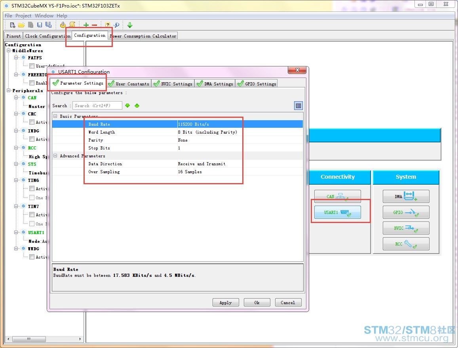This screenshot has height=348, width=458.
Task: Collapse the FATFS tree node
Action: (x=16, y=57)
